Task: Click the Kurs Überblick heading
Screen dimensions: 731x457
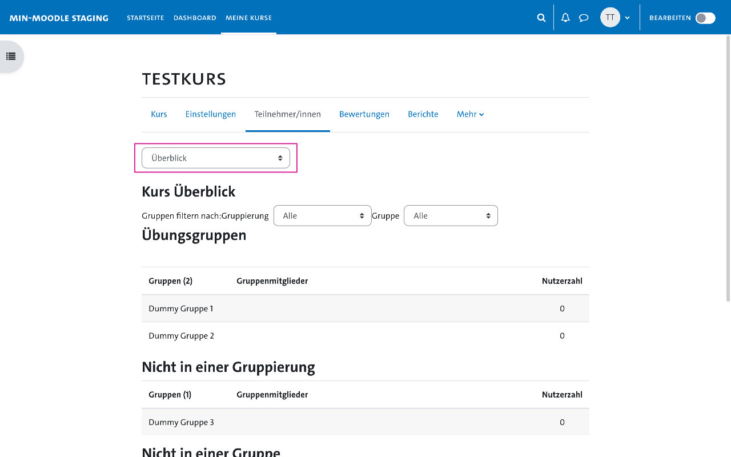Action: [x=188, y=191]
